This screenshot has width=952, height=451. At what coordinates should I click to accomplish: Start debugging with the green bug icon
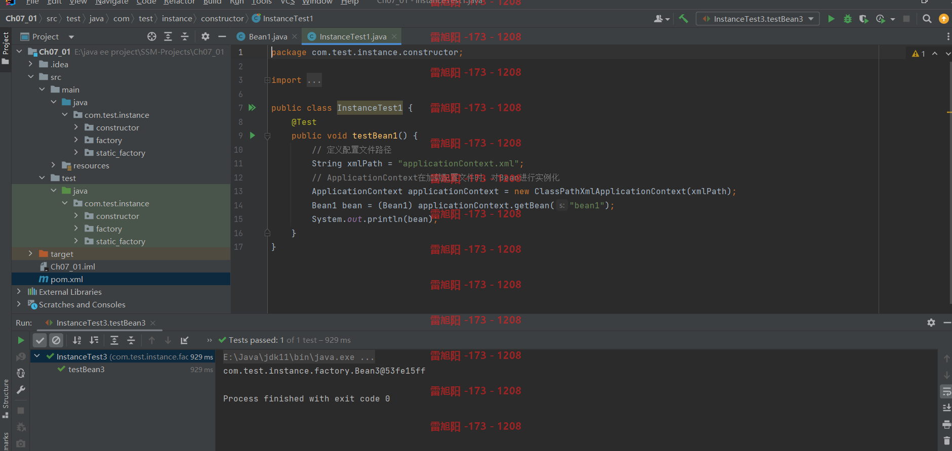click(847, 19)
